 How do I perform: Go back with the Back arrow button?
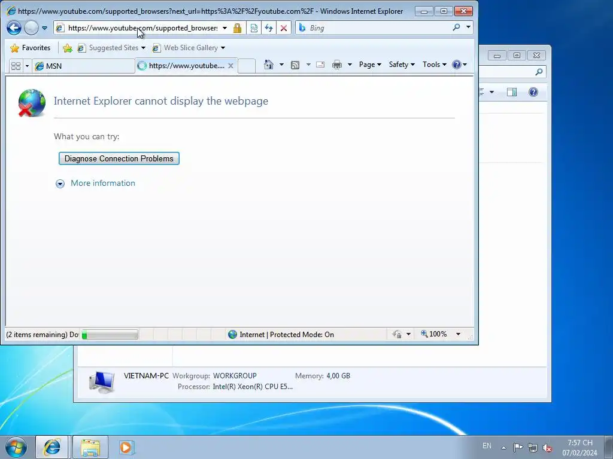[14, 27]
